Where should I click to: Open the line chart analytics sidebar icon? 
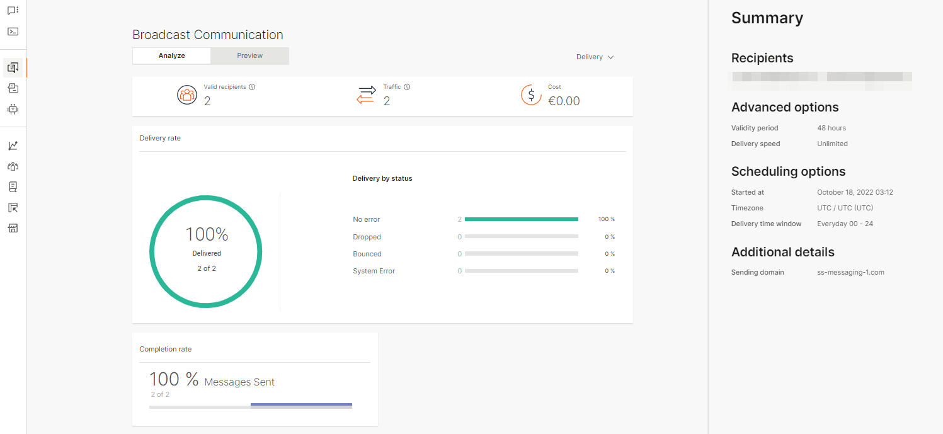pyautogui.click(x=13, y=146)
